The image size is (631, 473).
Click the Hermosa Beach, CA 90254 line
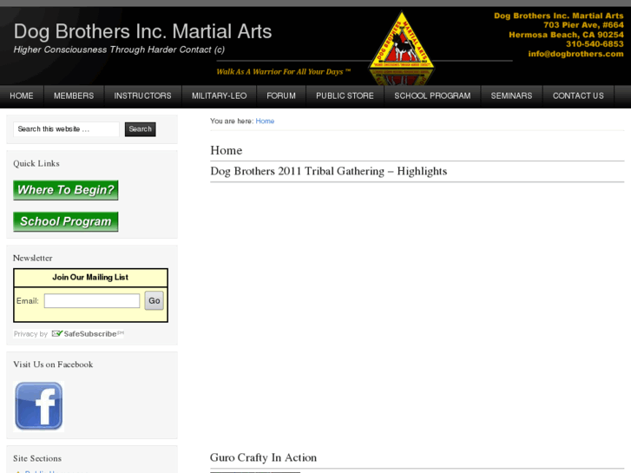(x=566, y=35)
